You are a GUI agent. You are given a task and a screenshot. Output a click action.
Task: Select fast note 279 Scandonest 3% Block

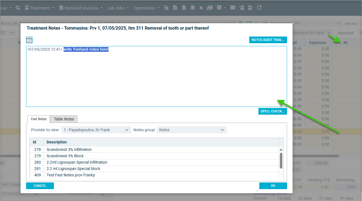click(x=154, y=156)
